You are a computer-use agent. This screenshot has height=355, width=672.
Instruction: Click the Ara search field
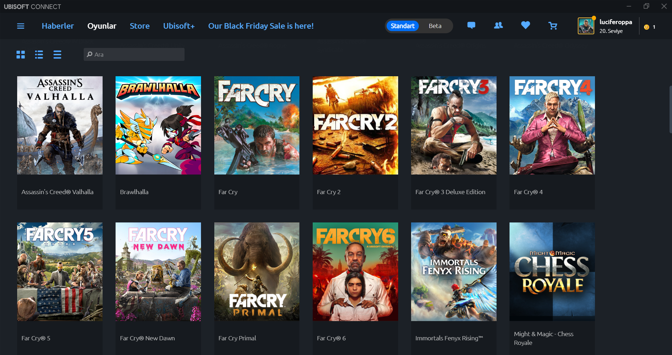(x=134, y=55)
